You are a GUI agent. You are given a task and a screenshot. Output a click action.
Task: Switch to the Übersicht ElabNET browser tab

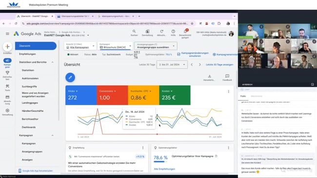coord(35,16)
